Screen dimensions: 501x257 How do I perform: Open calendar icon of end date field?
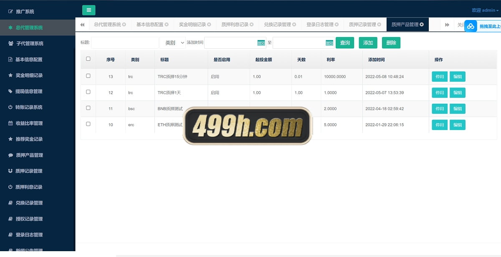pyautogui.click(x=329, y=43)
